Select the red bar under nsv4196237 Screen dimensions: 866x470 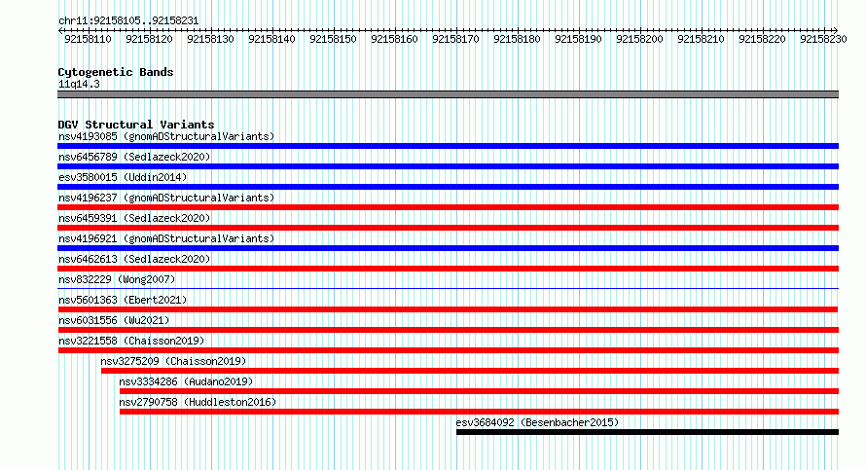(448, 207)
